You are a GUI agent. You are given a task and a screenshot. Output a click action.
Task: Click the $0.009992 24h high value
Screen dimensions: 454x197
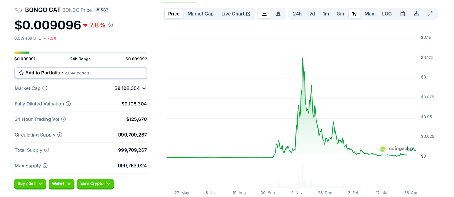coord(136,59)
